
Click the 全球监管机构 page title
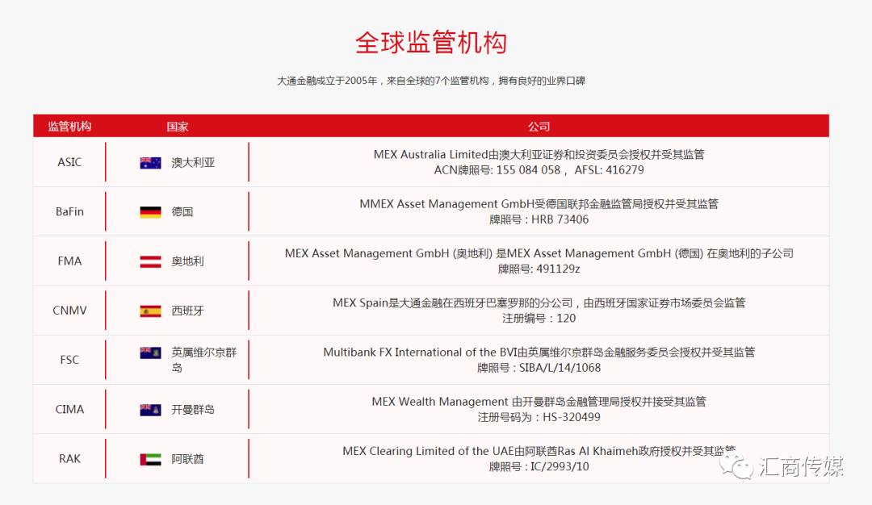click(x=431, y=42)
